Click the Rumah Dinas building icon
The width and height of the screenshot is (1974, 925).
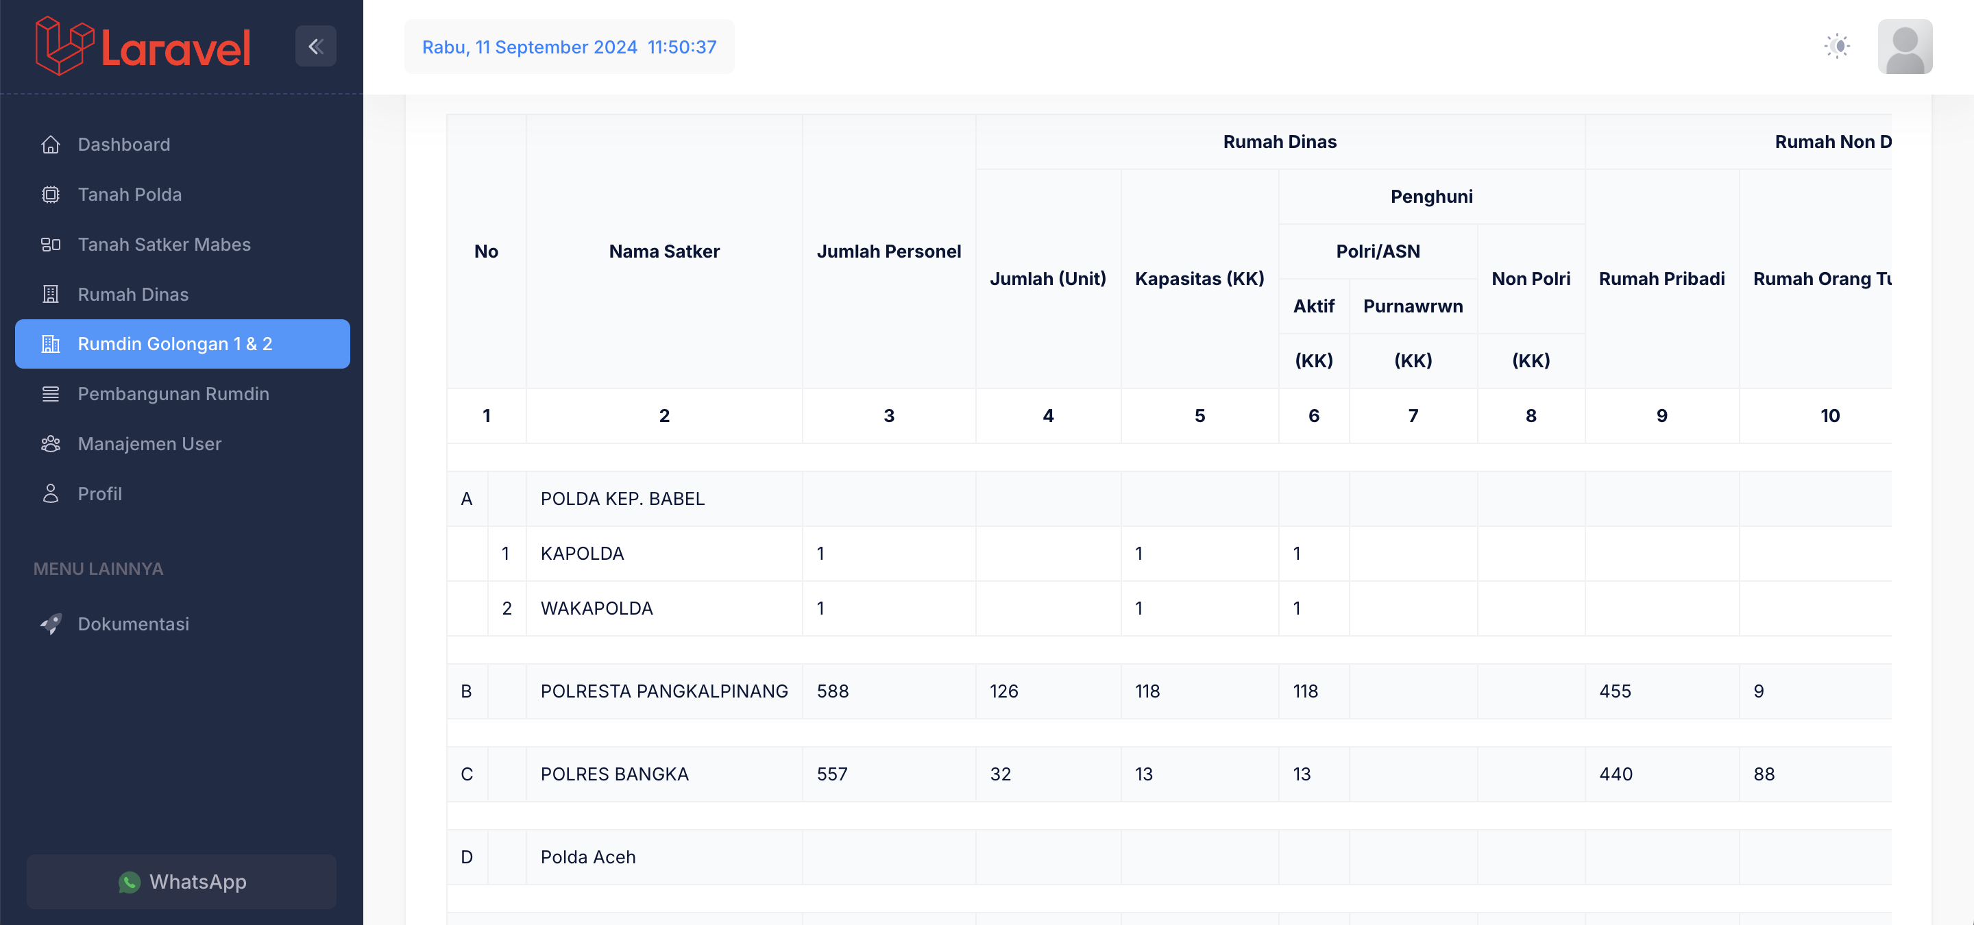(x=51, y=294)
